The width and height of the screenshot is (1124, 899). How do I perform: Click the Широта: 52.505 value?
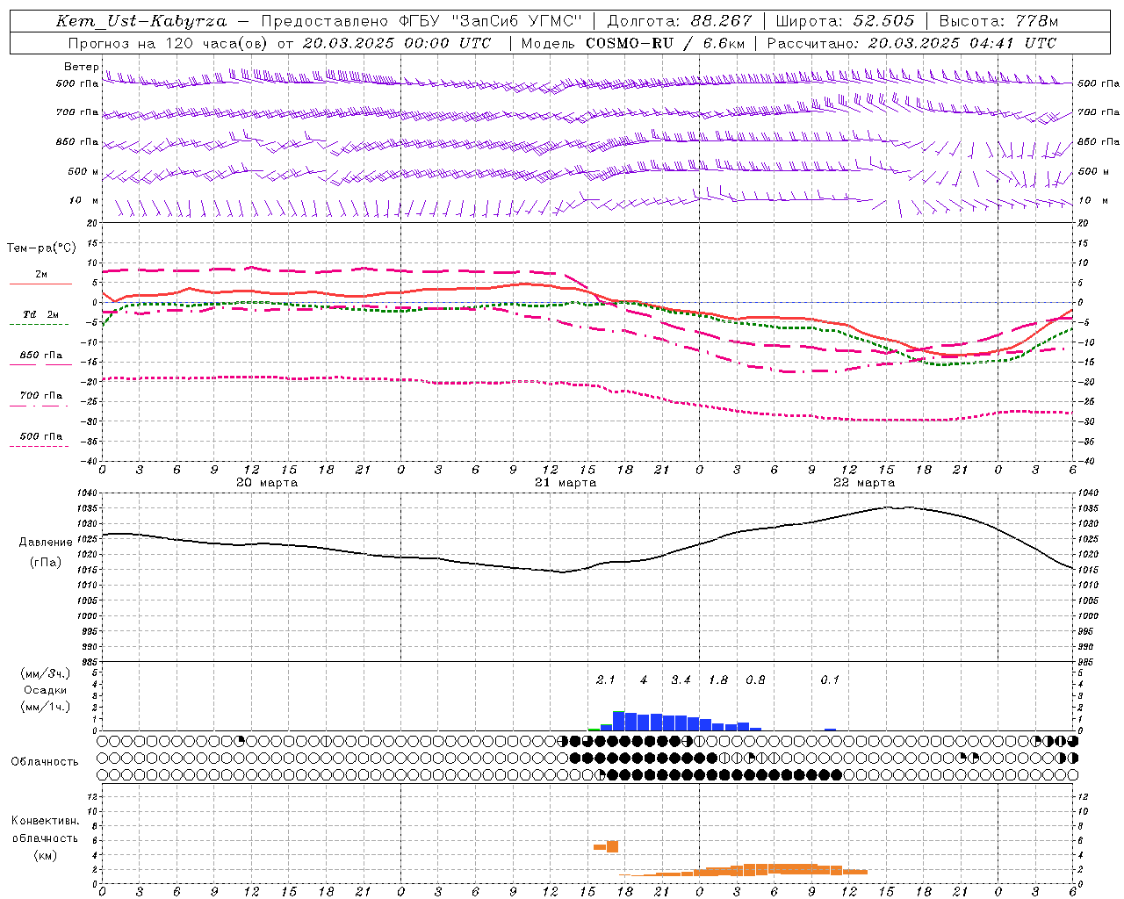845,21
